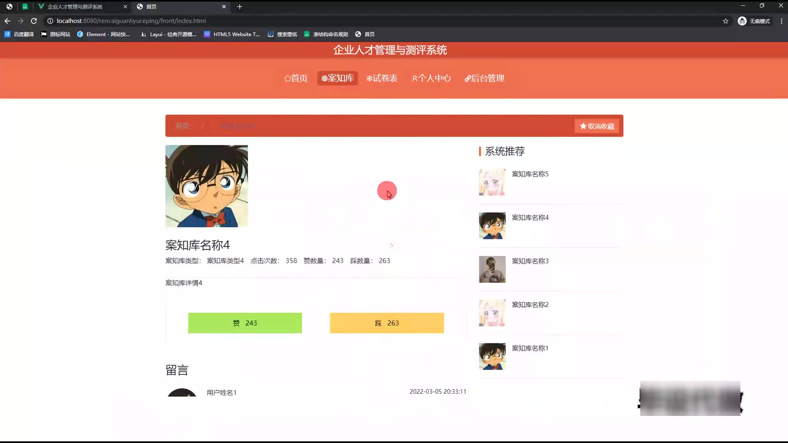
Task: Open the 百度翻译 bookmark
Action: [x=19, y=34]
